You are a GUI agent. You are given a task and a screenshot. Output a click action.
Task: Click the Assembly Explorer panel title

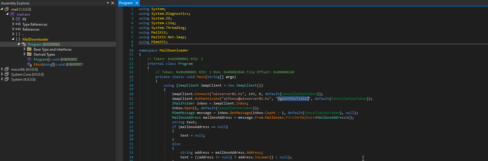point(15,3)
